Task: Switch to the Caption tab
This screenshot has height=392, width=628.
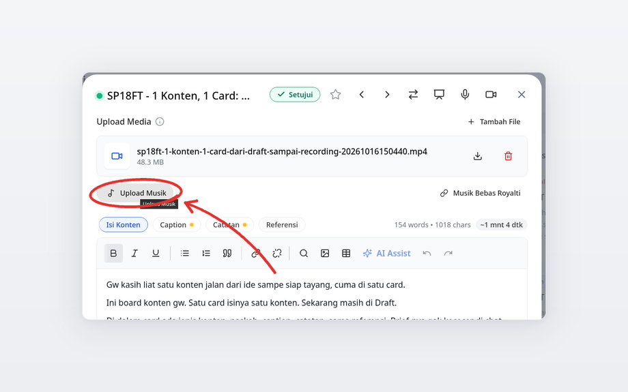Action: (x=177, y=225)
